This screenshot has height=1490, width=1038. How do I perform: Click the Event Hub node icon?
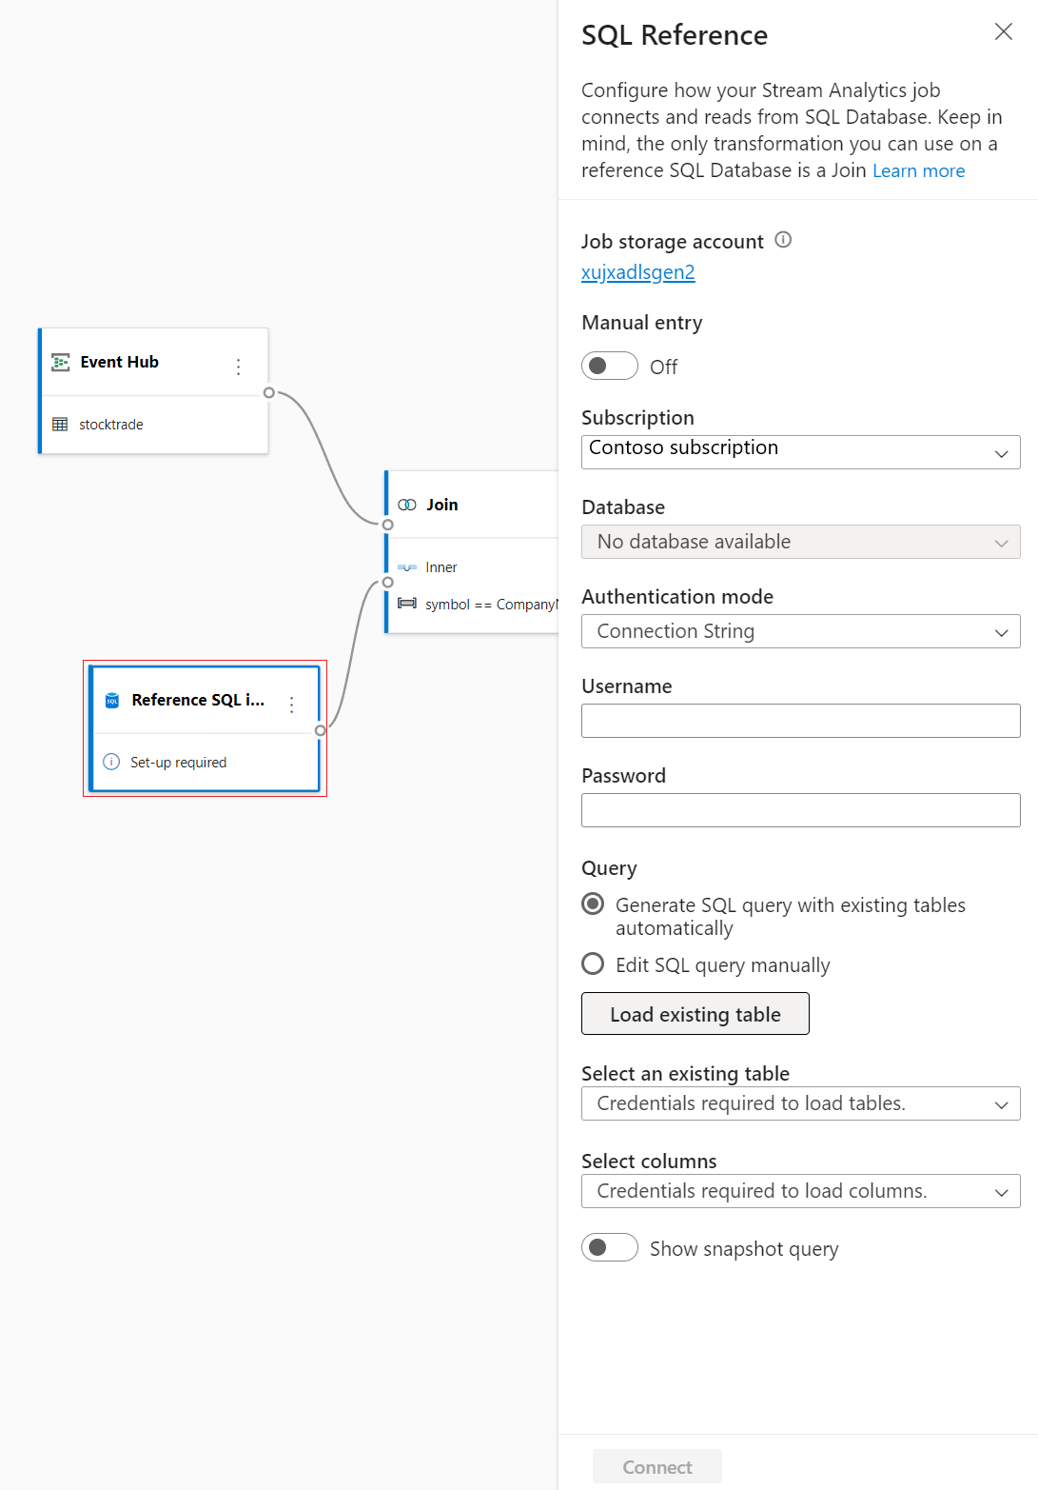(x=59, y=363)
